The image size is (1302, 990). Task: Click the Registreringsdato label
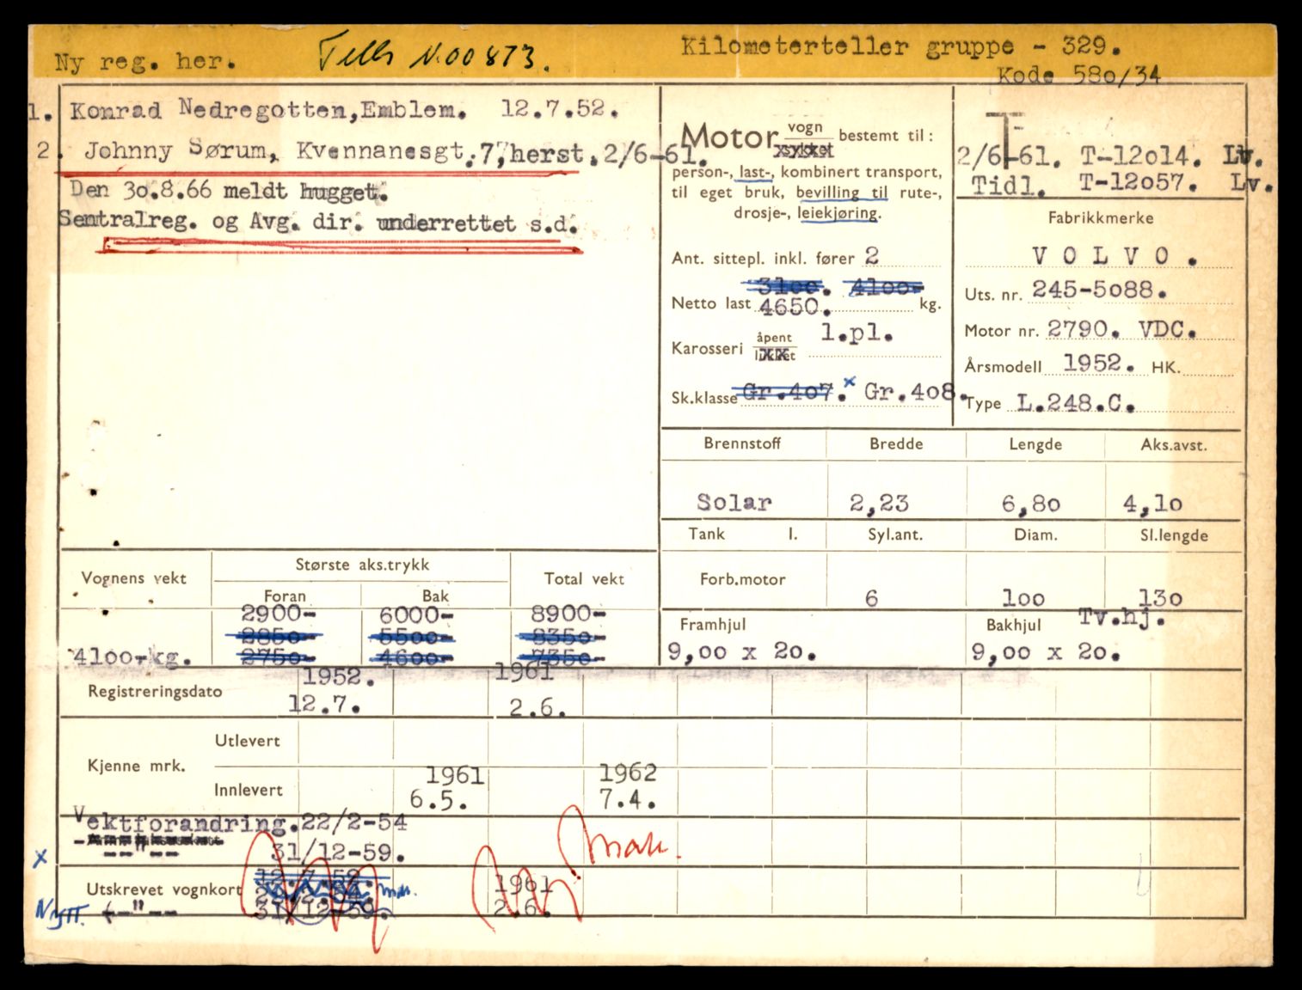155,692
